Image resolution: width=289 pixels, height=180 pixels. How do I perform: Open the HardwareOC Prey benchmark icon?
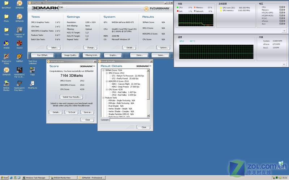20,86
